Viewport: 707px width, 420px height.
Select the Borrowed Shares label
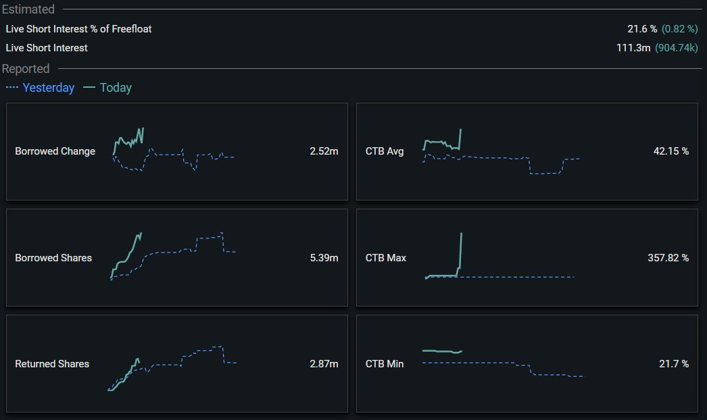(53, 258)
